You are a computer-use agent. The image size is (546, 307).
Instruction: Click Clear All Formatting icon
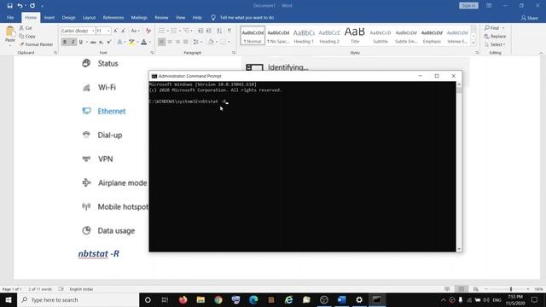(x=148, y=31)
